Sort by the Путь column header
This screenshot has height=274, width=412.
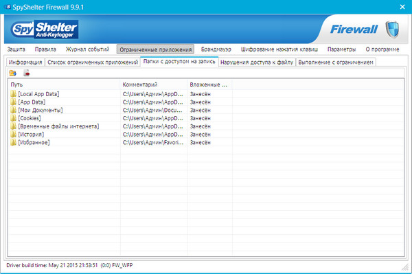[64, 84]
